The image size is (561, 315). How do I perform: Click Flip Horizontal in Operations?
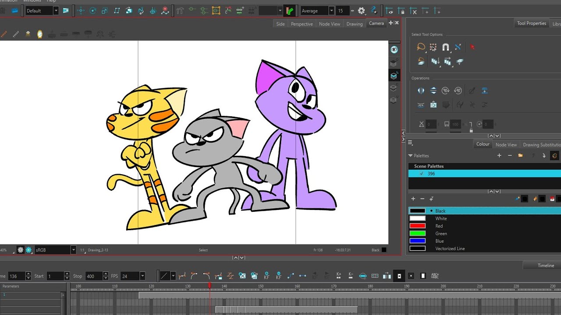421,91
